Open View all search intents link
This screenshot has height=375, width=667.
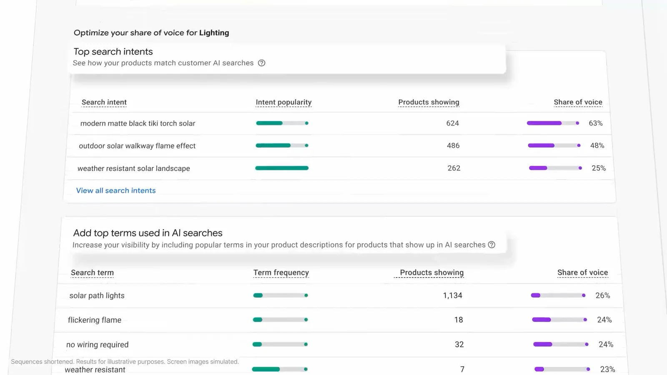pyautogui.click(x=116, y=190)
